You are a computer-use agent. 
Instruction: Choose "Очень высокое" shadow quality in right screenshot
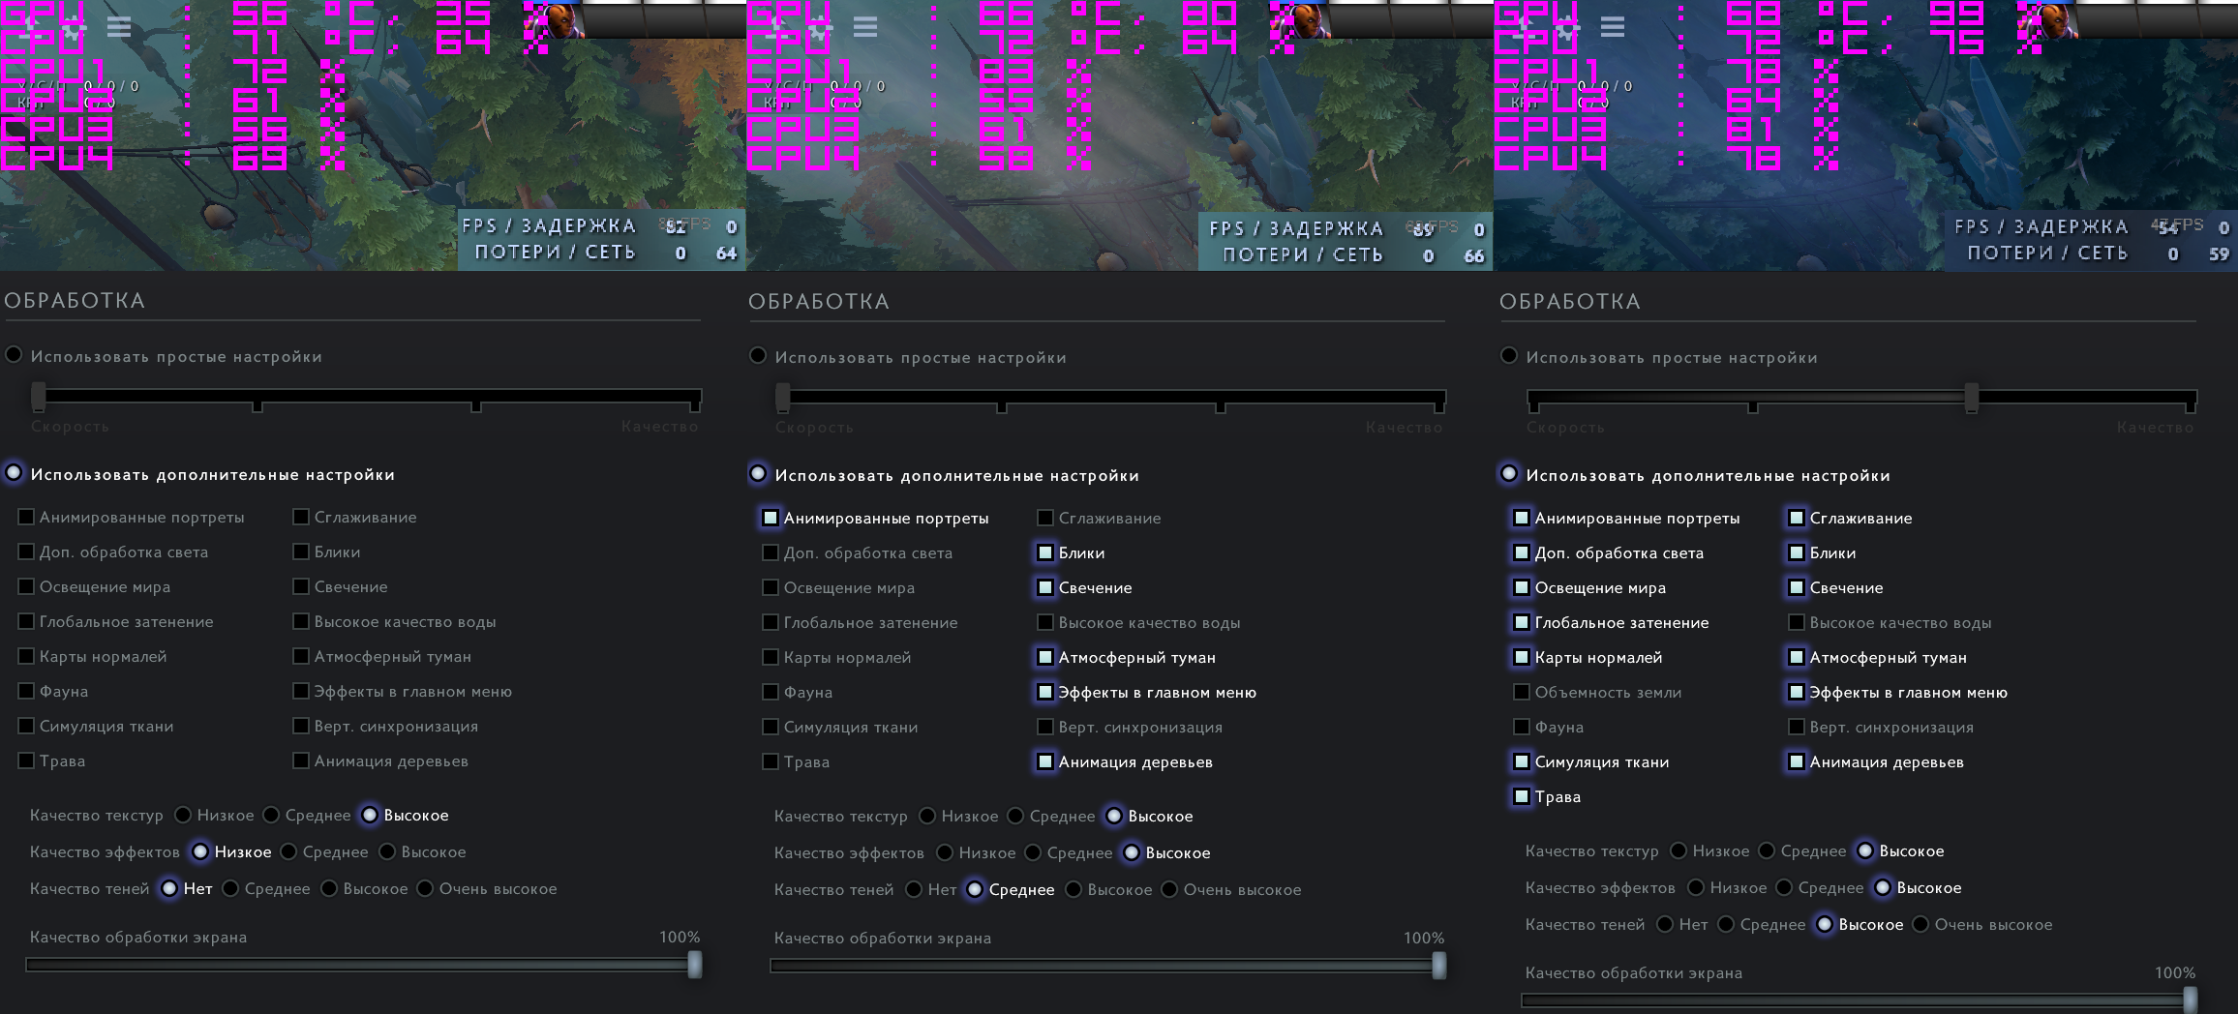point(1920,925)
